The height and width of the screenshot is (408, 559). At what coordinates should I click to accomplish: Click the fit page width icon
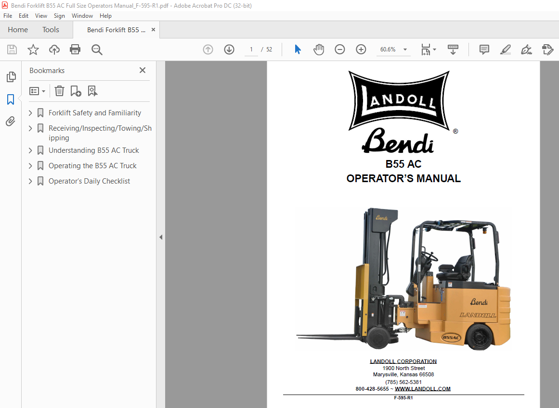(x=426, y=49)
